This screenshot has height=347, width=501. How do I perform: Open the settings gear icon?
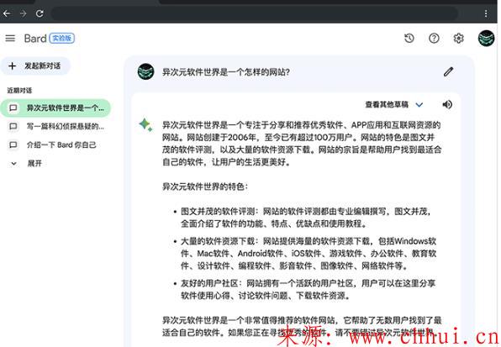pos(458,39)
